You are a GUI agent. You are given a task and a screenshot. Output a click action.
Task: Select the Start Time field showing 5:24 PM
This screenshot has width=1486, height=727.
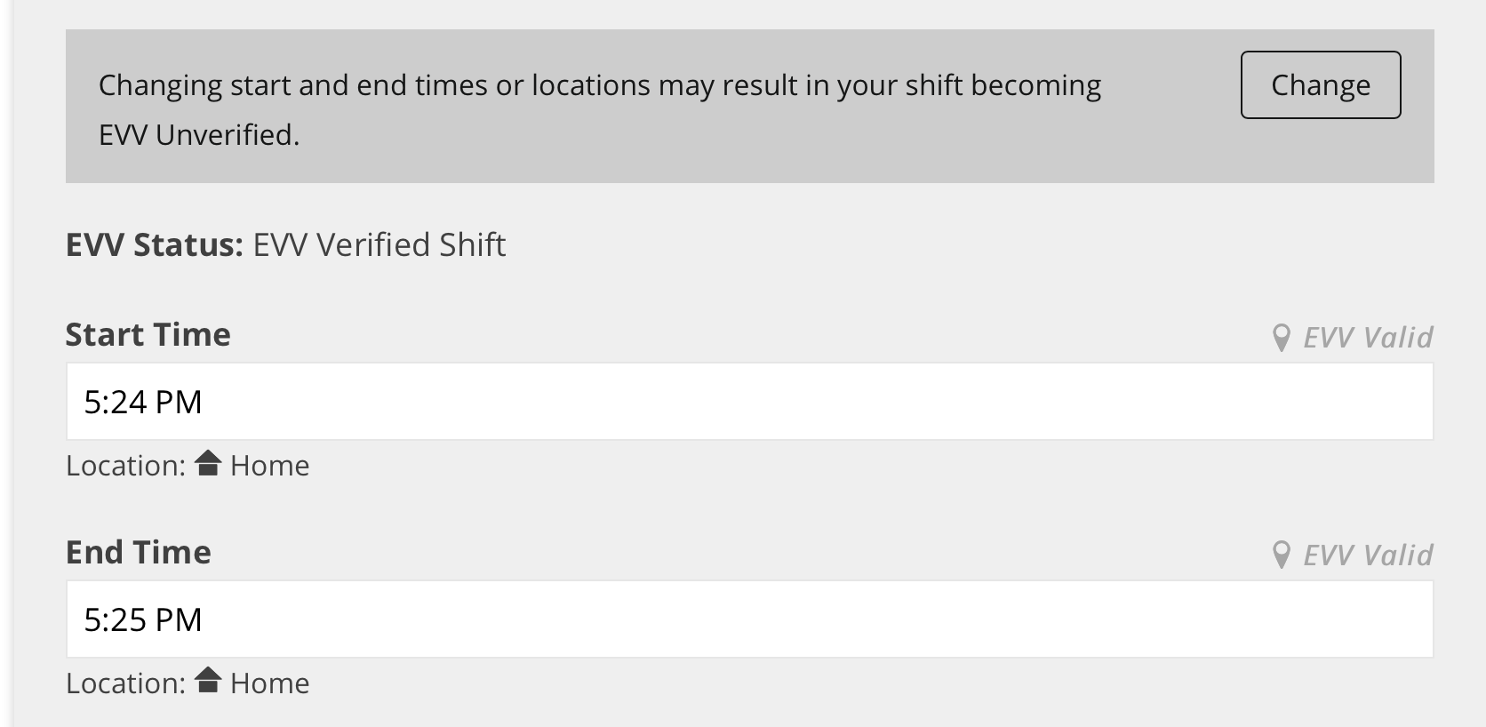(x=749, y=402)
